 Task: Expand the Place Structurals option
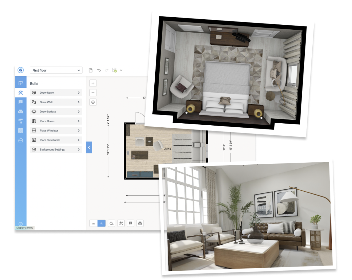click(56, 140)
